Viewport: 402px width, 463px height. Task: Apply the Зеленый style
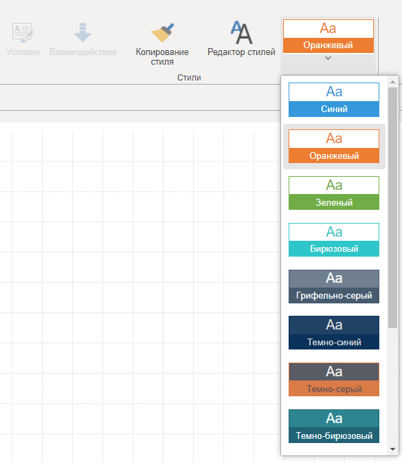(334, 193)
